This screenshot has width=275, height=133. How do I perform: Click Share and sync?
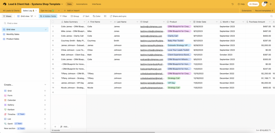coord(118,16)
